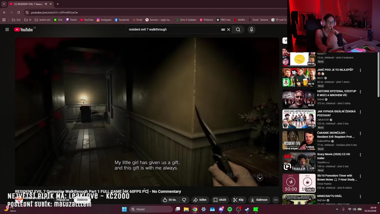Reload the page in browser toolbar
Viewport: 380px width, 214px height.
click(18, 12)
